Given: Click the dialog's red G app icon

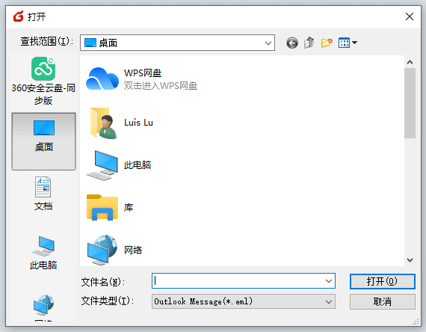Looking at the screenshot, I should tap(19, 16).
